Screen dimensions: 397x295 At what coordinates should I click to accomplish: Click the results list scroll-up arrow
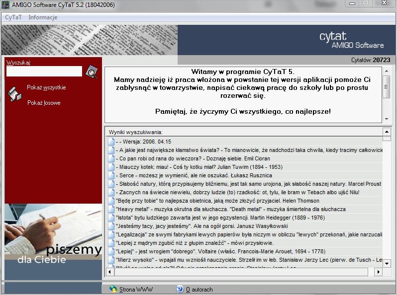click(x=387, y=132)
